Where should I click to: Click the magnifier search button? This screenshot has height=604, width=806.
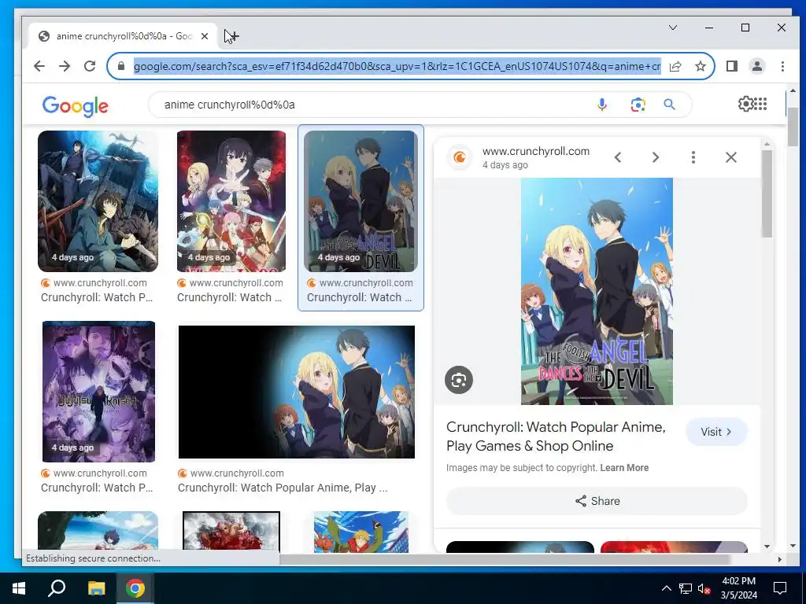tap(669, 105)
